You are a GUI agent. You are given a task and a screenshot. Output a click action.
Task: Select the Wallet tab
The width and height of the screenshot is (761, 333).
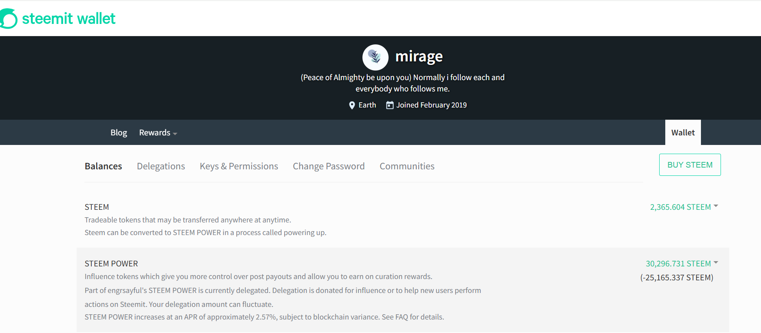click(683, 132)
